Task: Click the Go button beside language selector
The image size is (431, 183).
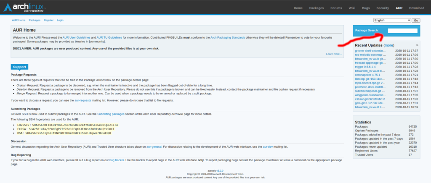Action: tap(416, 20)
